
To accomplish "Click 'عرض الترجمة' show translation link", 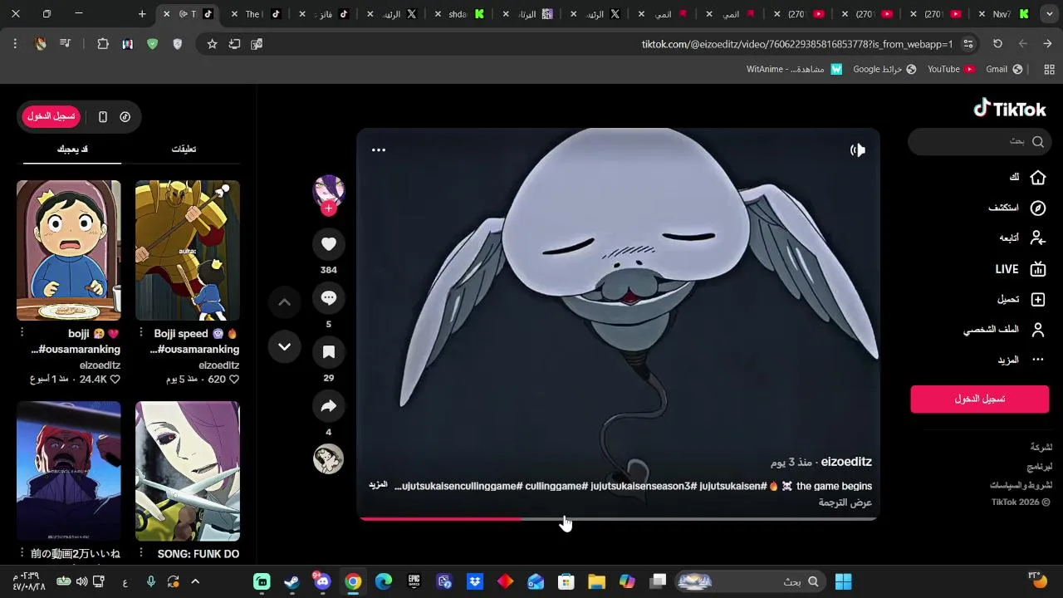I will 845,502.
